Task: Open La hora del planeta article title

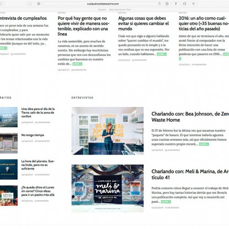Action: tap(38, 165)
